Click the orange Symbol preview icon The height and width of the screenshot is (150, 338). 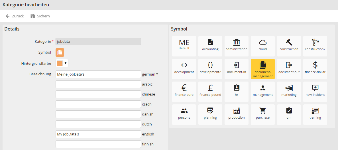click(60, 52)
